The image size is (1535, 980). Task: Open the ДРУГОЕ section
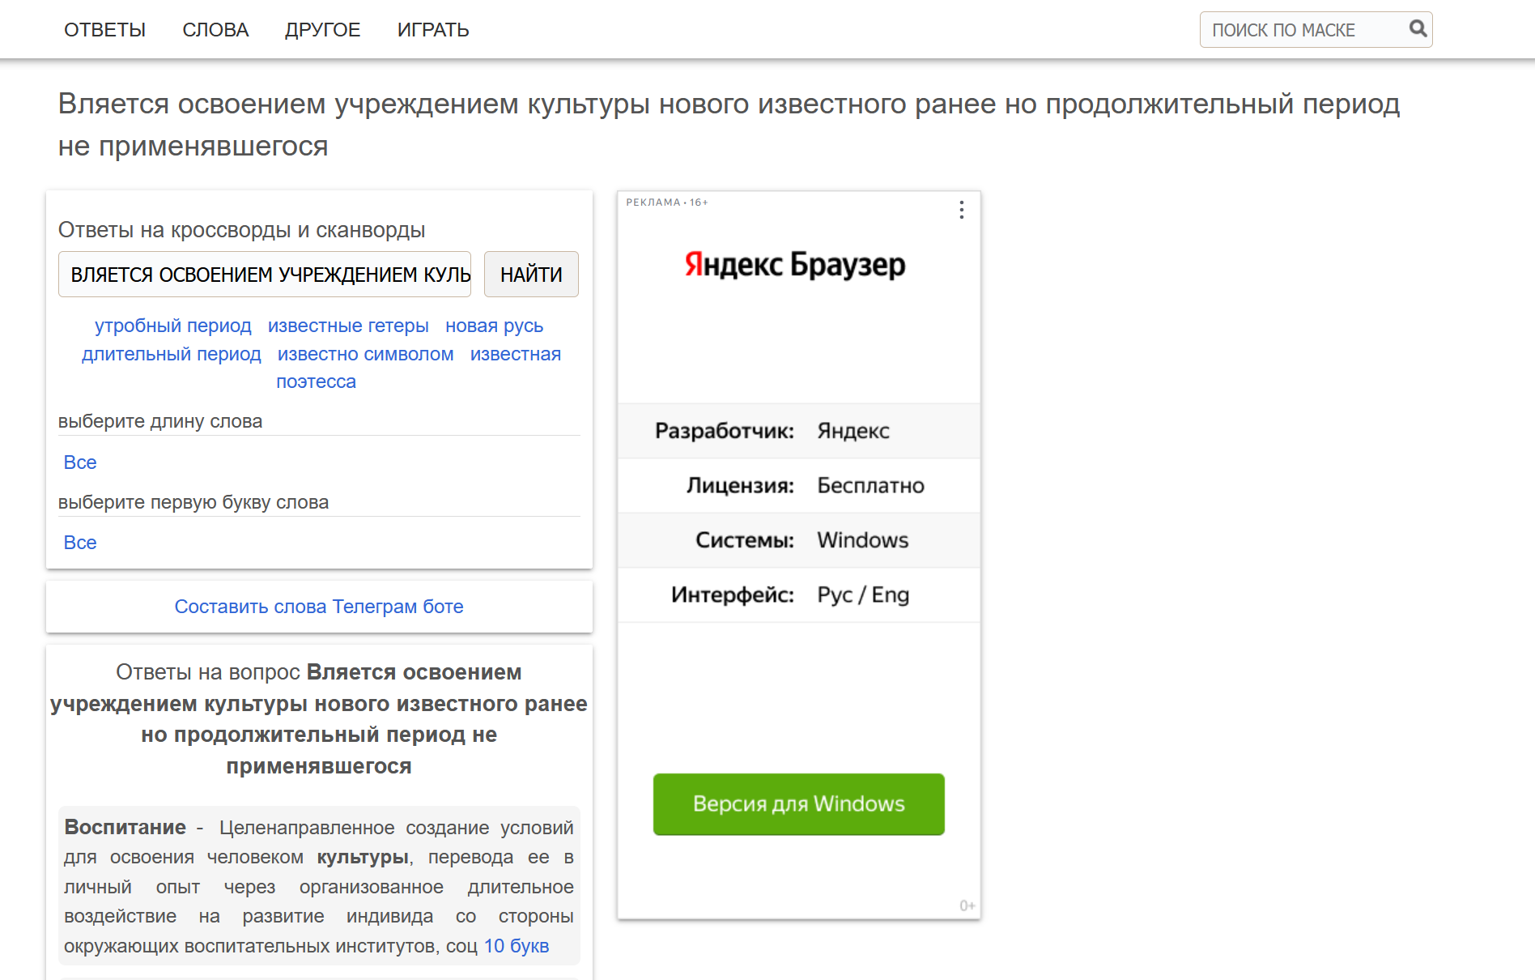322,29
